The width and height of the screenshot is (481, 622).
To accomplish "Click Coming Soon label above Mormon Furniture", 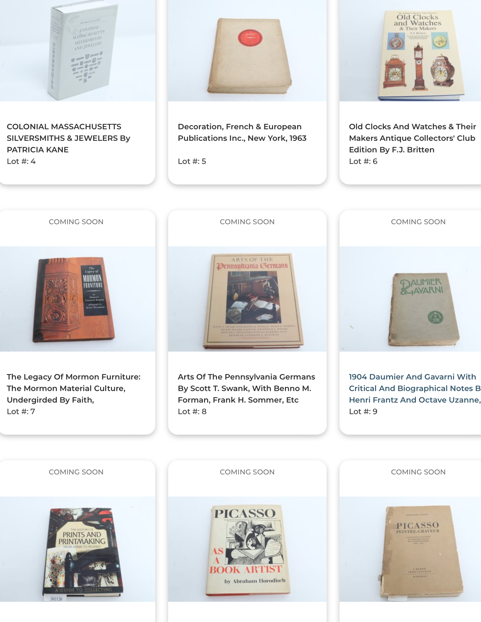I will click(x=76, y=222).
